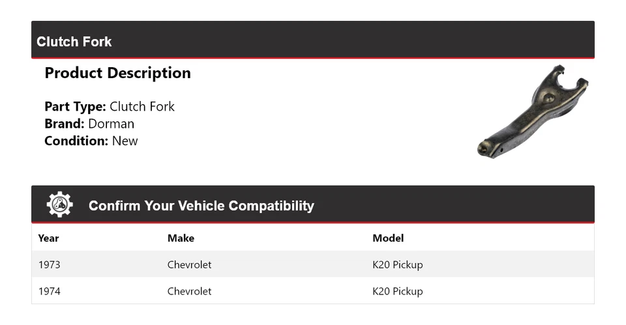Select K20 Pickup in the 1973 row
Image resolution: width=626 pixels, height=325 pixels.
(x=397, y=265)
